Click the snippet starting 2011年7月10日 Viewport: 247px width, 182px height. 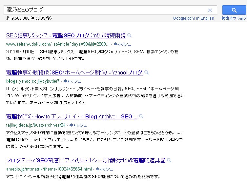point(92,55)
